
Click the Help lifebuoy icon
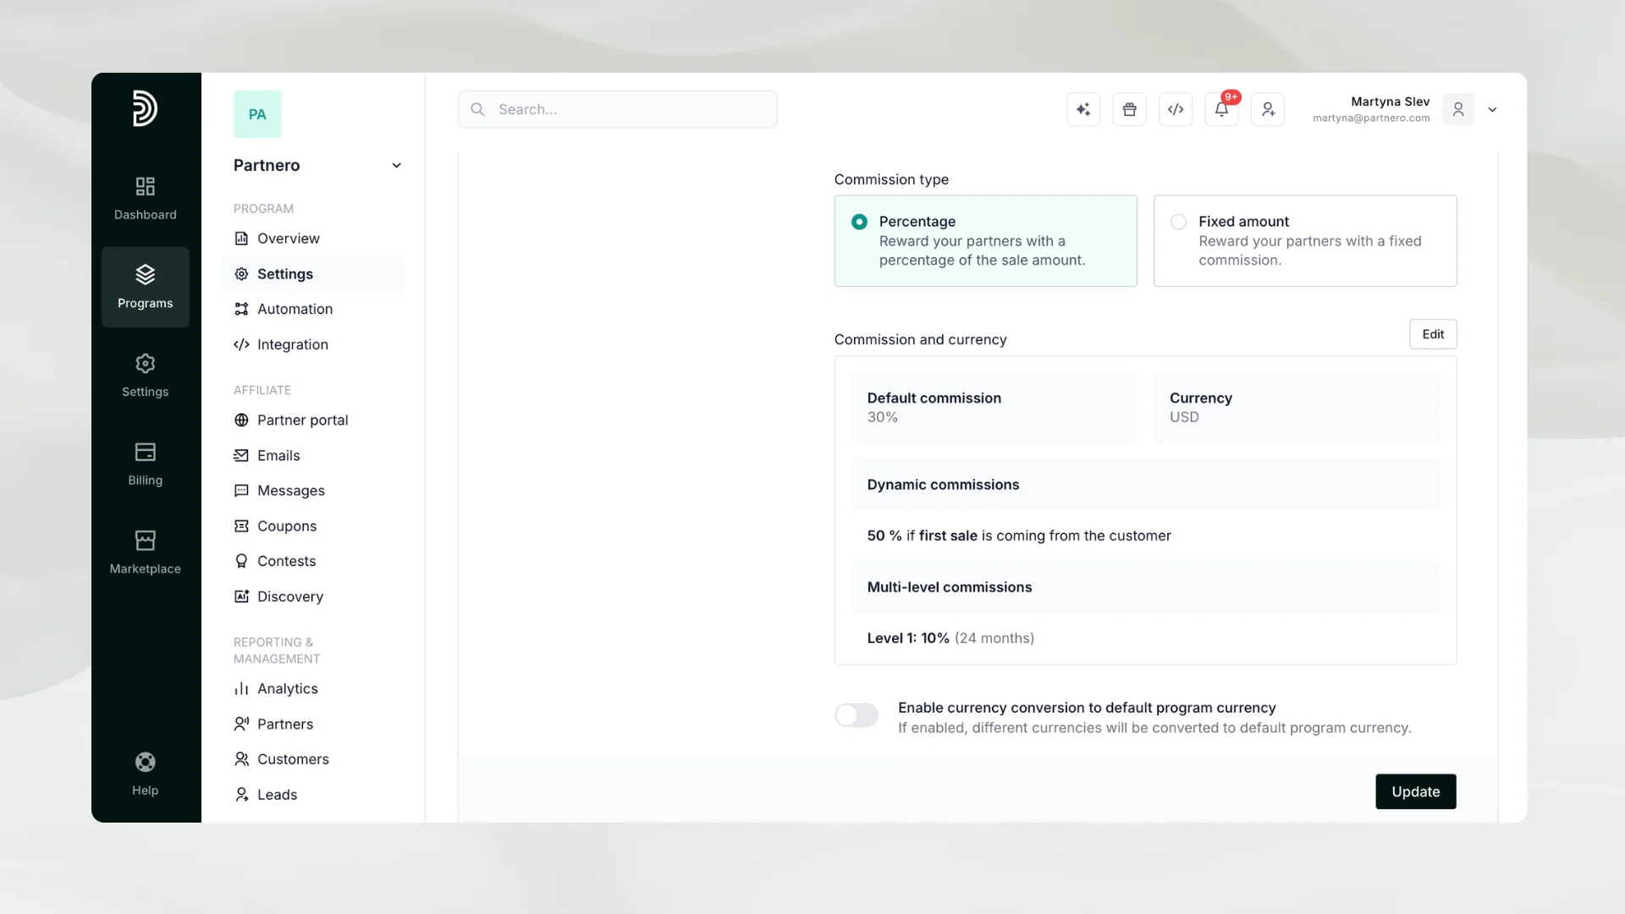click(145, 763)
